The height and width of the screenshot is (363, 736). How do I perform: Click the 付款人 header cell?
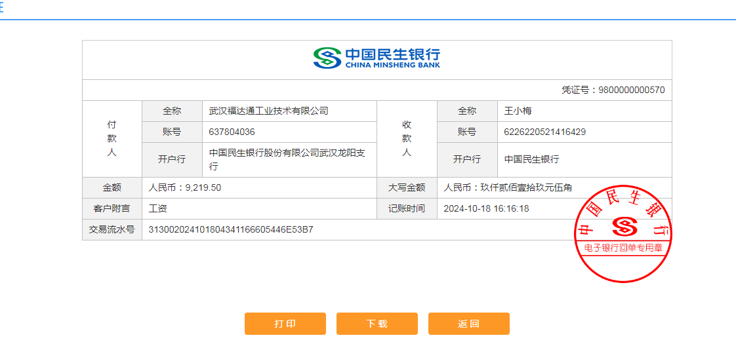(x=112, y=139)
